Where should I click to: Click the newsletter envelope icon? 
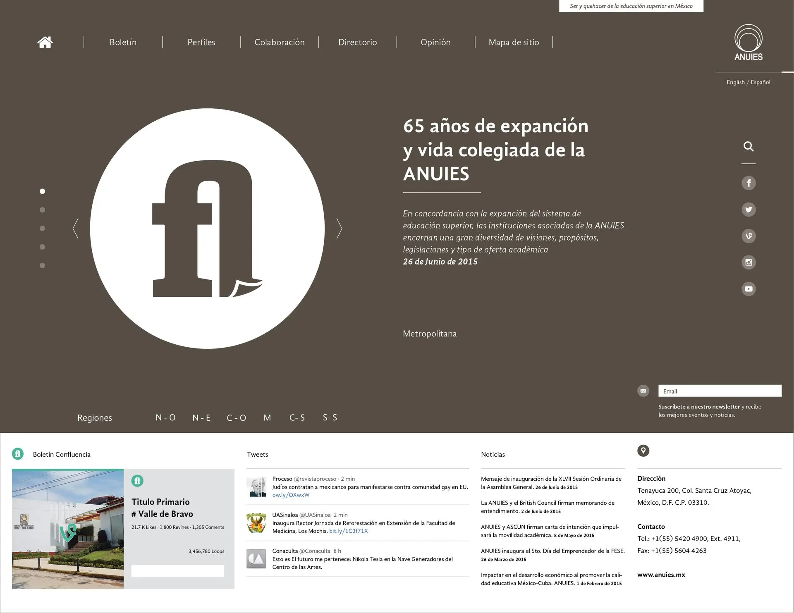[643, 391]
